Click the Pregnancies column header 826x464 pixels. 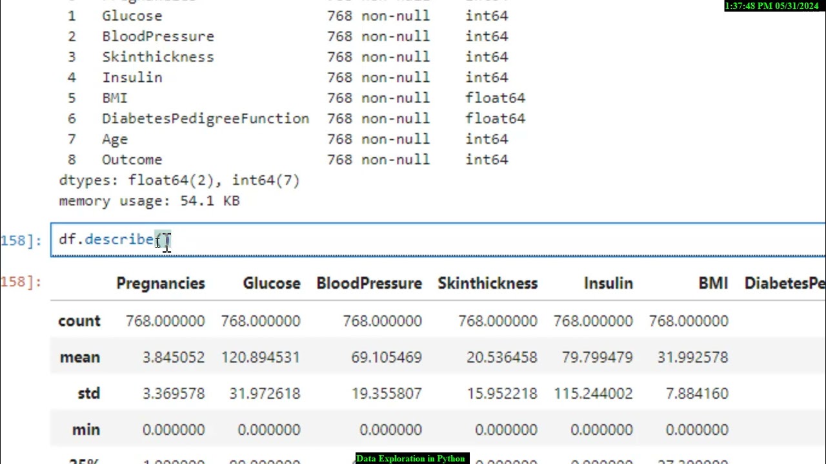161,284
